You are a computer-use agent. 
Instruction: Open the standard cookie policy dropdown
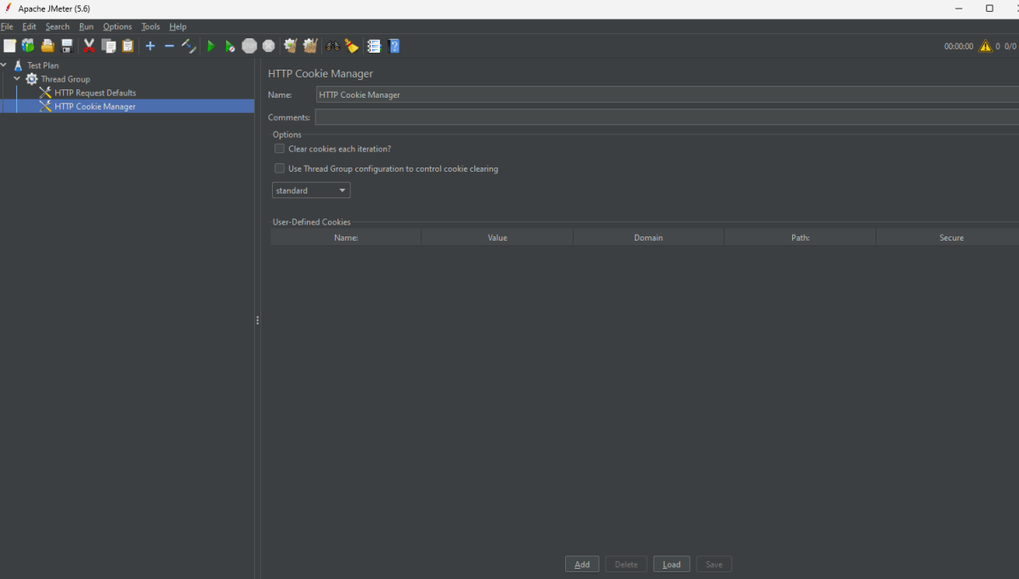(x=311, y=190)
